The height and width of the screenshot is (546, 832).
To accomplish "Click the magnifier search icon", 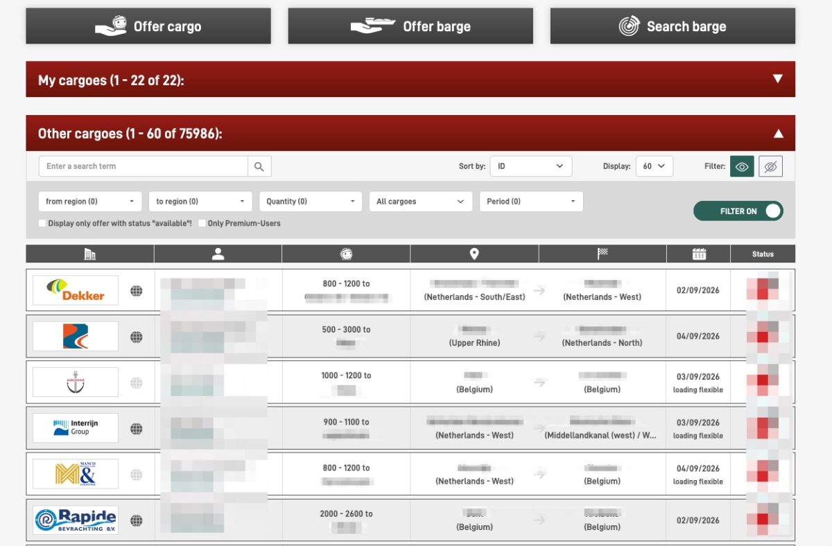I will (x=259, y=166).
